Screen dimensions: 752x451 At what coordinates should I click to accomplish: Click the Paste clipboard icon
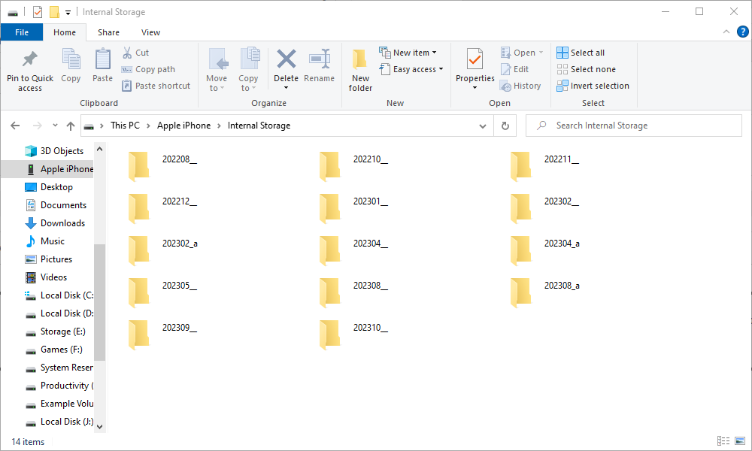pyautogui.click(x=102, y=59)
